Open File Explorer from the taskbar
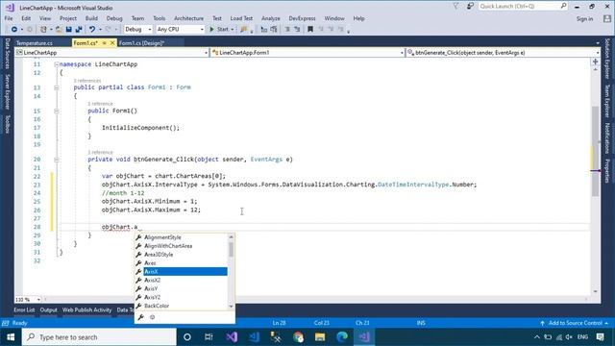Screen dimensions: 615x346 click(320, 337)
